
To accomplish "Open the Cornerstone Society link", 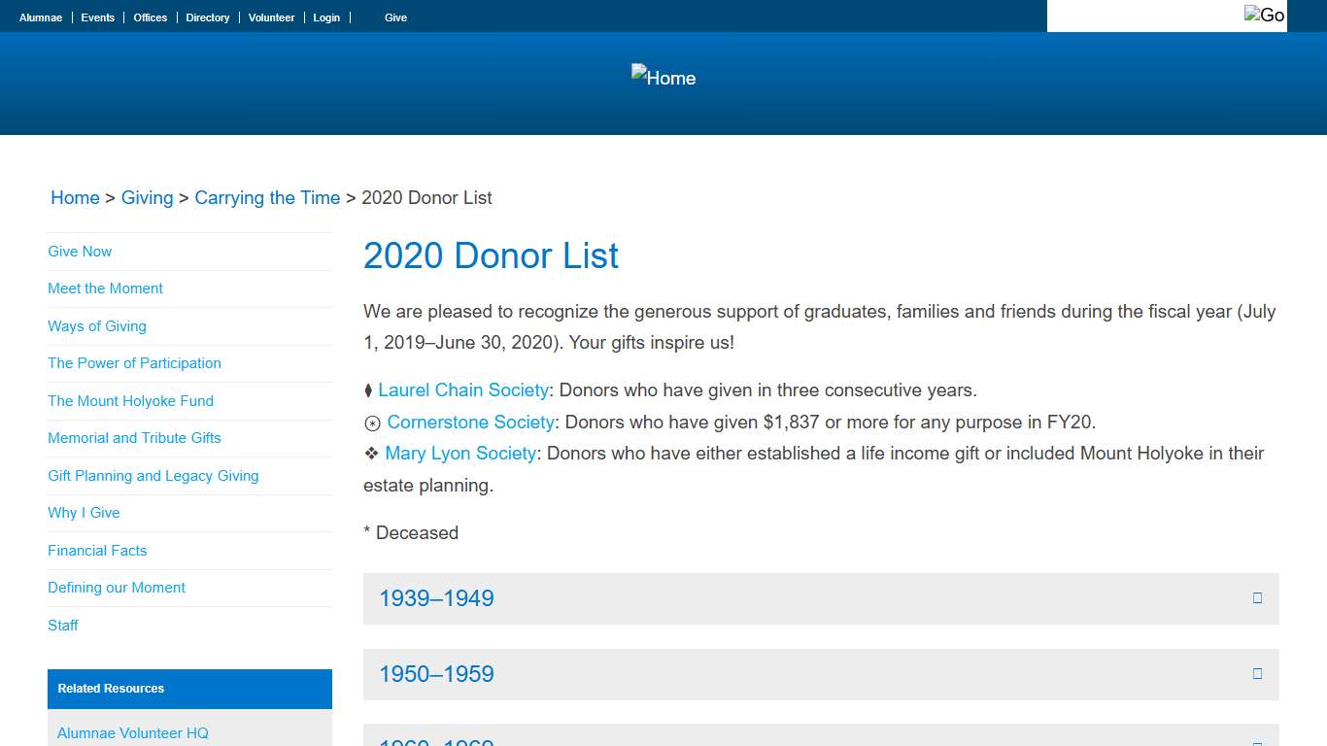I will click(x=470, y=422).
